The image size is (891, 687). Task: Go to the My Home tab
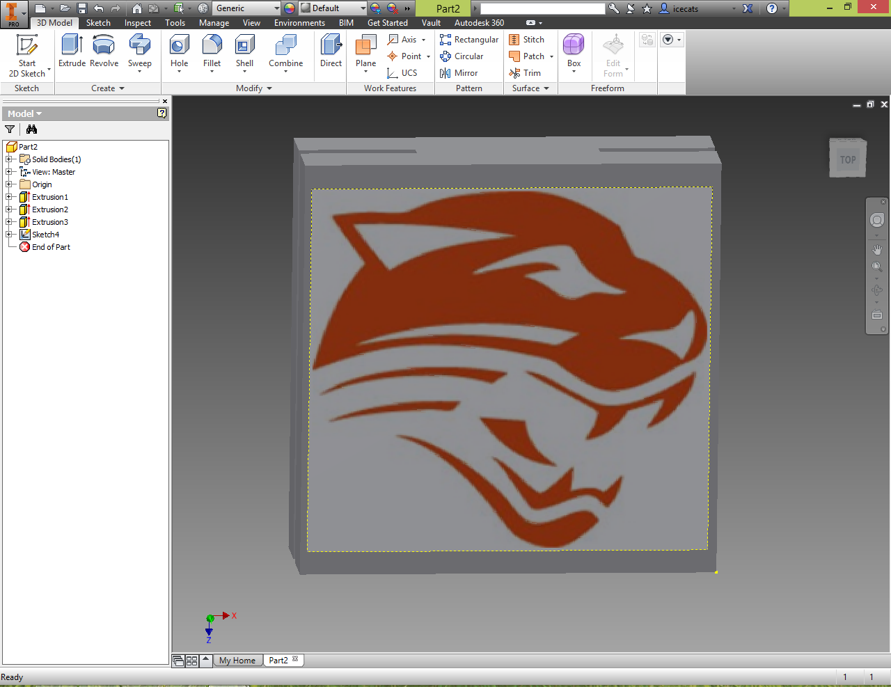click(237, 661)
